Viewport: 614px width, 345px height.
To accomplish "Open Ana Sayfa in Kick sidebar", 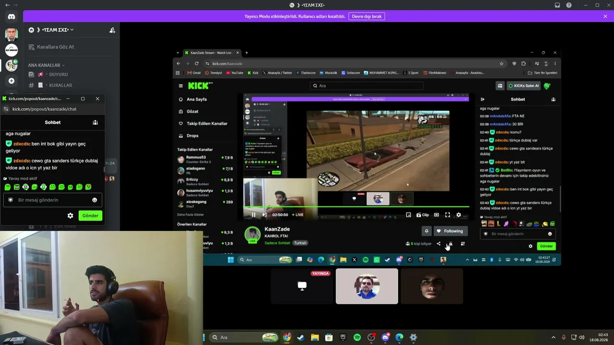I will tap(192, 99).
